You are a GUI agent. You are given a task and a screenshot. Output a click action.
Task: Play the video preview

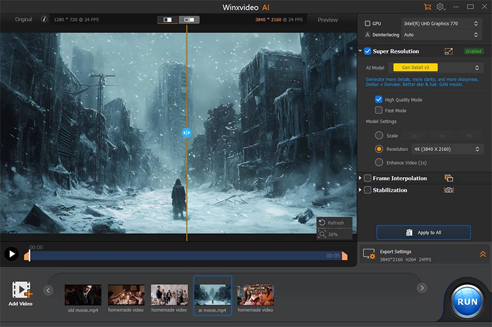(12, 254)
